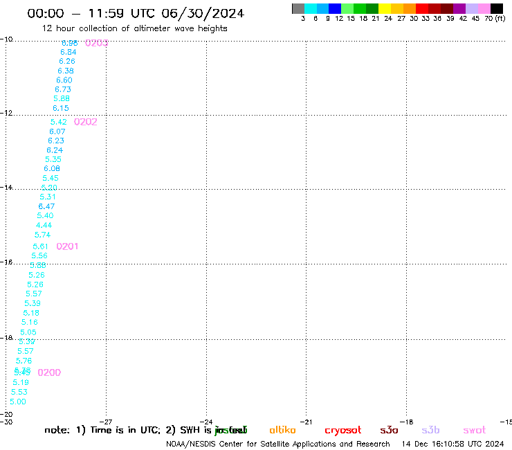Click the yellow 24 ft legend swatch
Screen dimensions: 512x450
(x=385, y=8)
